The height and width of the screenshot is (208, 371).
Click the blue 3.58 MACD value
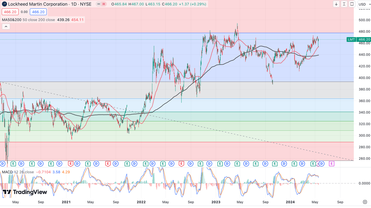[56, 172]
